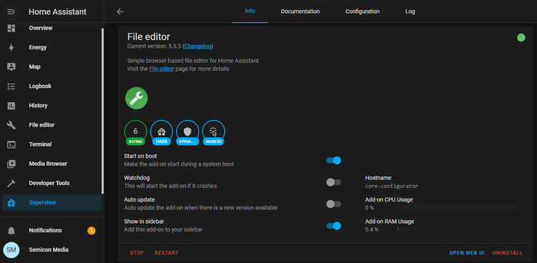This screenshot has width=537, height=263.
Task: Click the Add-on RAM Usage bar
Action: click(x=458, y=229)
